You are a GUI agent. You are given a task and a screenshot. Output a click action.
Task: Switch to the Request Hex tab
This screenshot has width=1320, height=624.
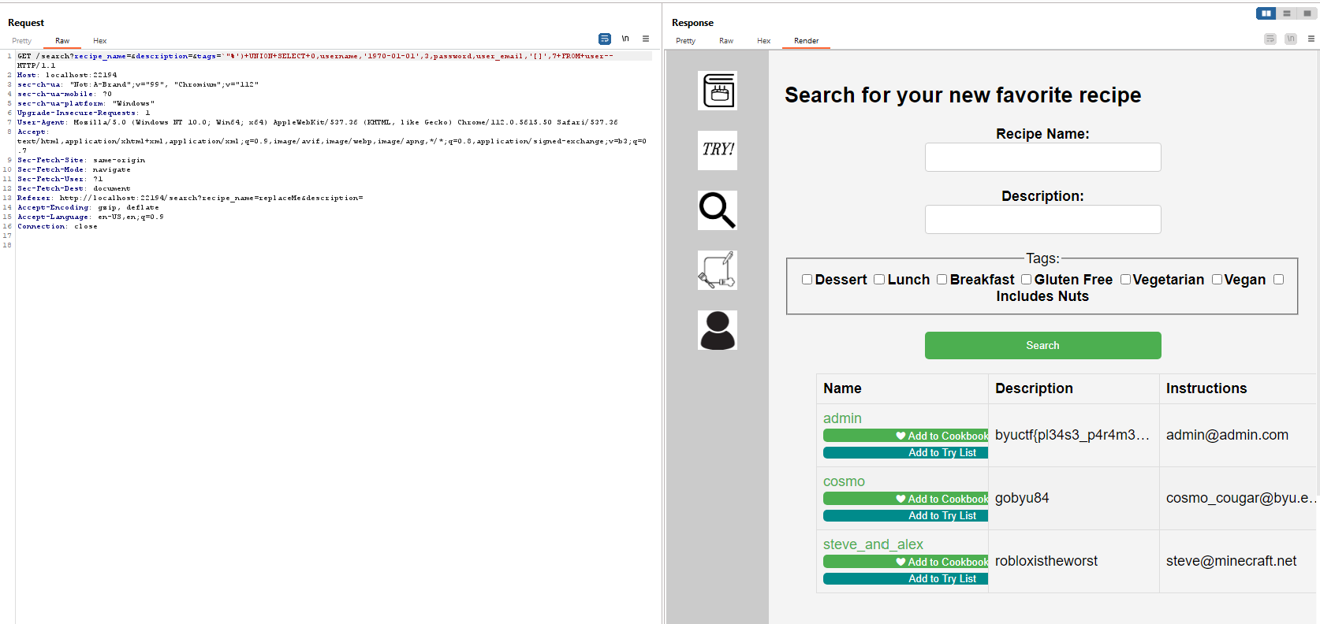(100, 41)
